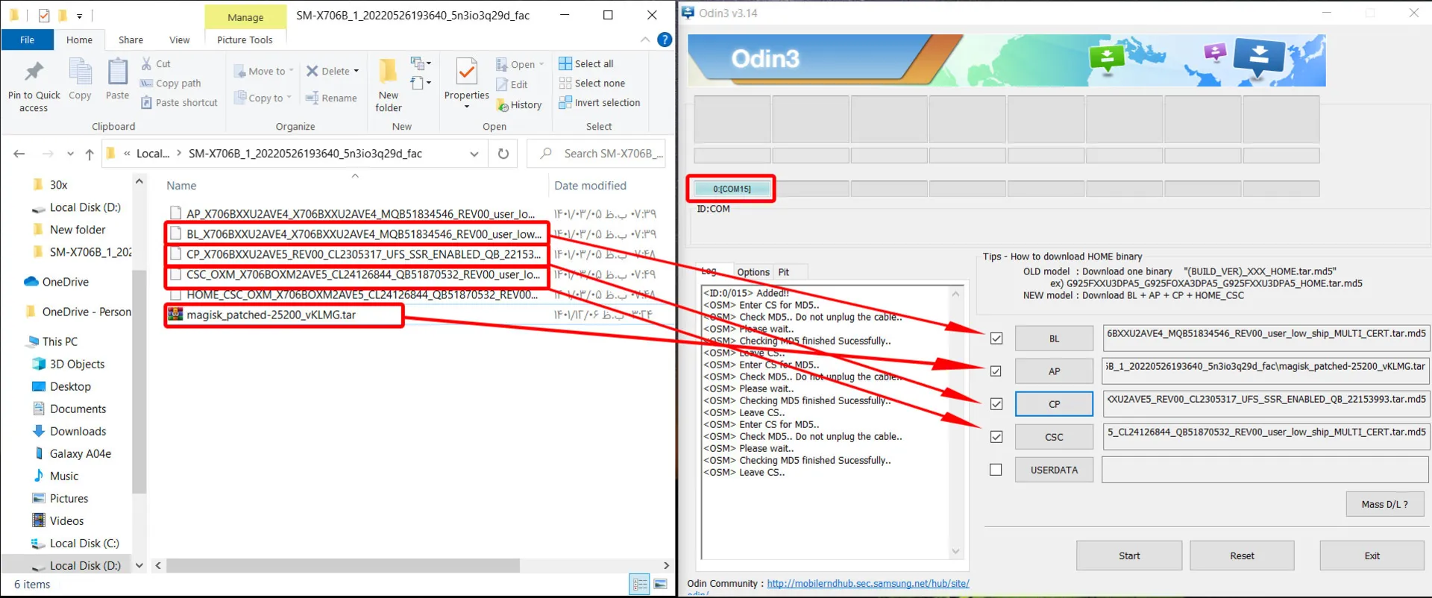Click the USERDATA file path field
Screen dimensions: 1432x598
[x=1265, y=470]
